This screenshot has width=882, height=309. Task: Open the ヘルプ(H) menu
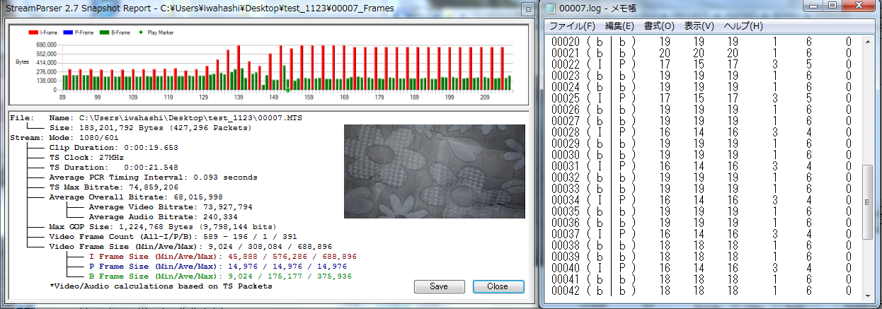pyautogui.click(x=743, y=26)
